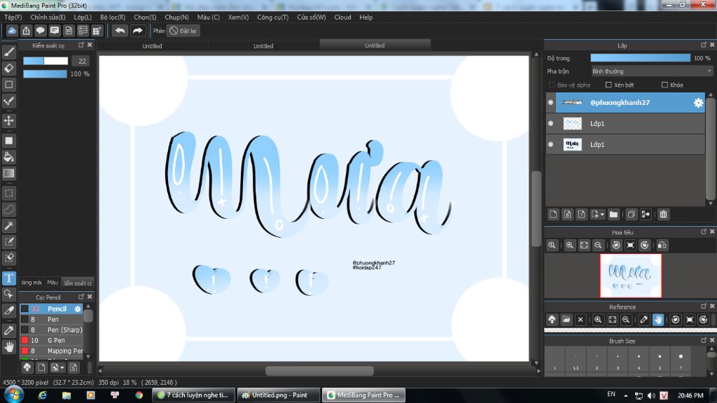The image size is (717, 403).
Task: Open Pencil brush settings gear
Action: [x=78, y=309]
